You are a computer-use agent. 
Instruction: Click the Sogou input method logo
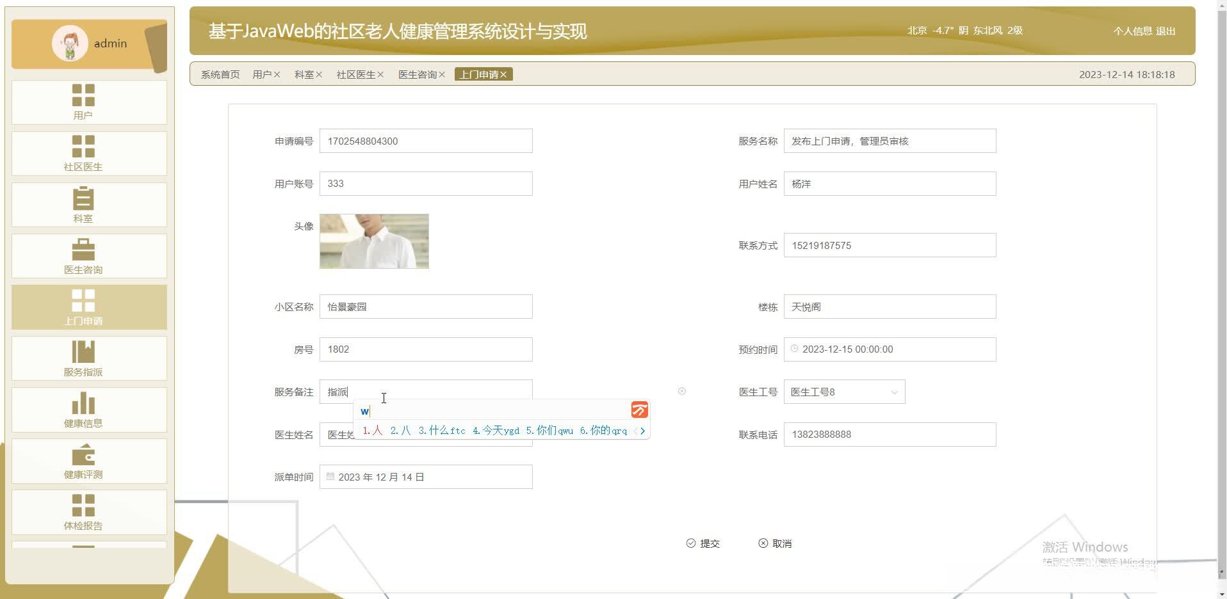click(640, 410)
